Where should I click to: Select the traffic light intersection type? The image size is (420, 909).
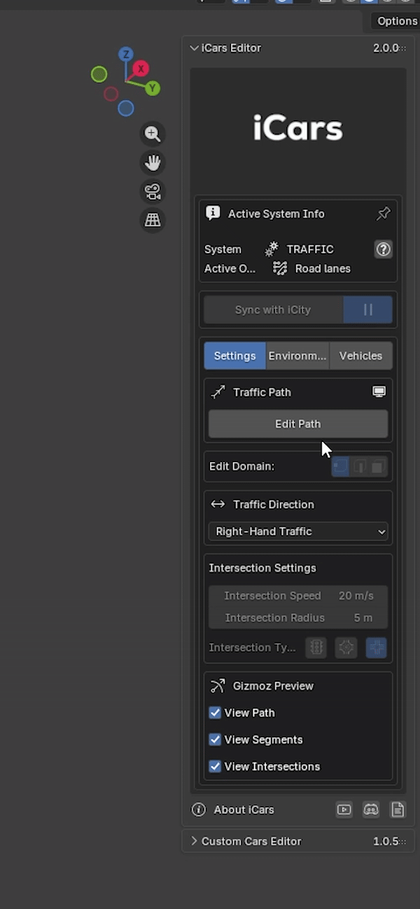[x=316, y=647]
